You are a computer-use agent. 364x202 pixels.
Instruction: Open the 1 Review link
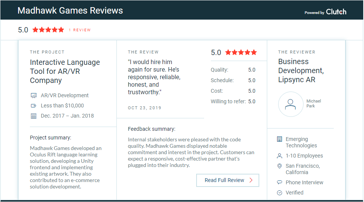click(79, 30)
